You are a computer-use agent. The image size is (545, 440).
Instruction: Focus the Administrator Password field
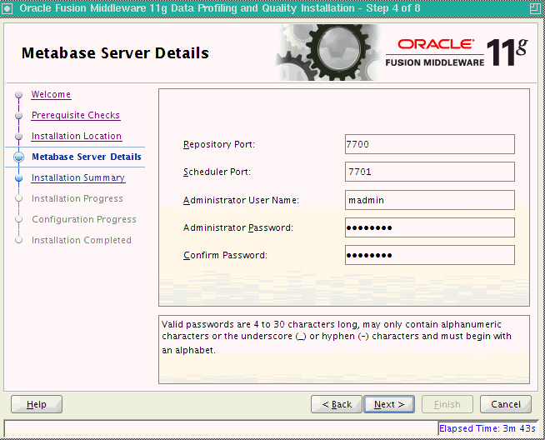[x=430, y=227]
